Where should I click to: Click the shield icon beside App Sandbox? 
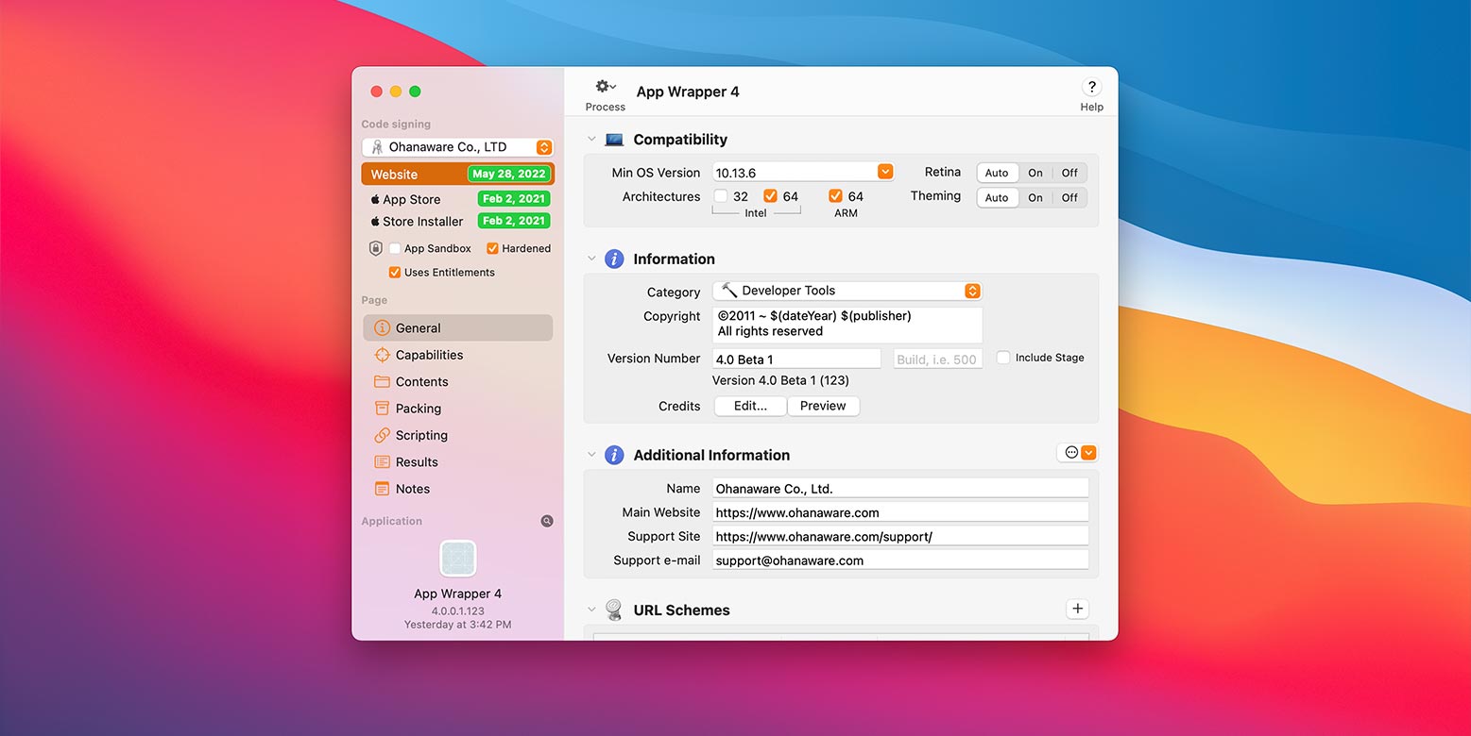376,248
